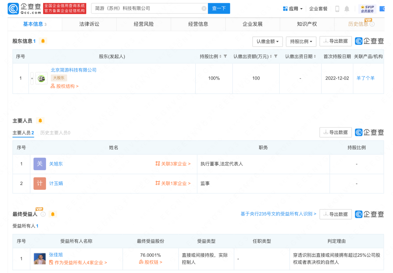Viewport: 393px width, 273px height.
Task: Sort by 认缴出资日期 using the sort arrows
Action: click(x=315, y=56)
